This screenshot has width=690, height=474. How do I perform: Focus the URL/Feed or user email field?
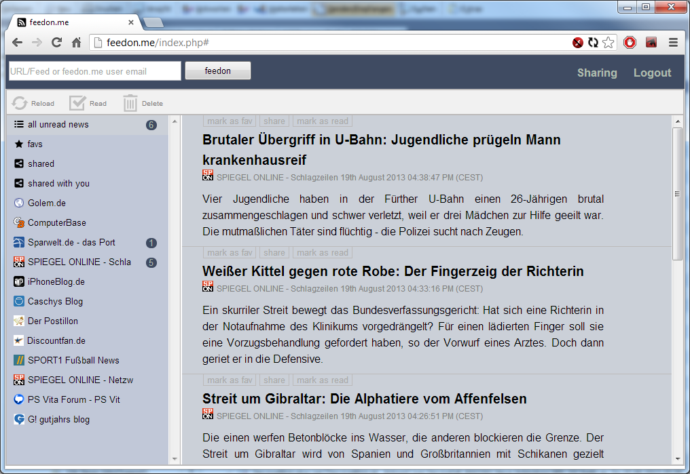(94, 71)
